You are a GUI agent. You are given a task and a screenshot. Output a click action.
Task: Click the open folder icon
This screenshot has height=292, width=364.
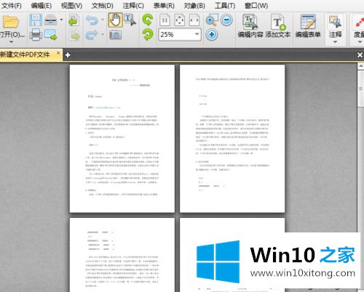coord(11,22)
